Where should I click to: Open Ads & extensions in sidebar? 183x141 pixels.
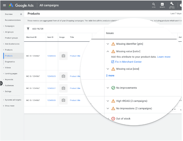click(12, 44)
